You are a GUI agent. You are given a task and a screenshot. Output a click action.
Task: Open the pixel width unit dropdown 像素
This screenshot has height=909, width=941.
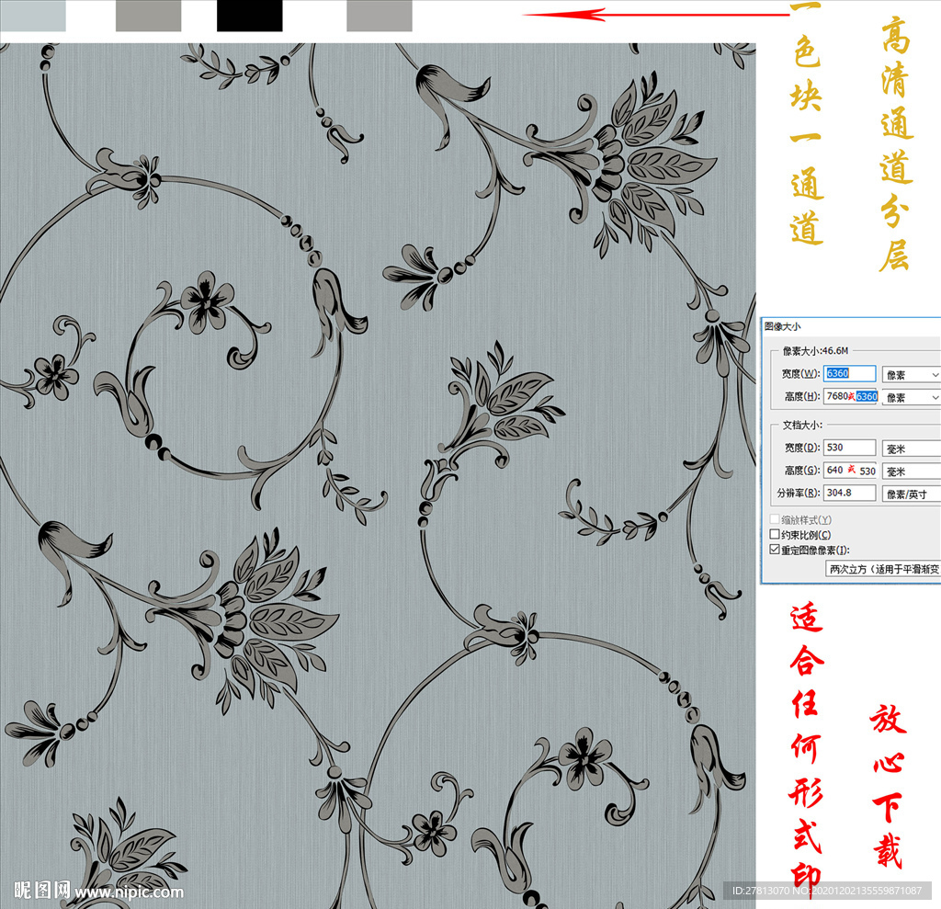(911, 375)
